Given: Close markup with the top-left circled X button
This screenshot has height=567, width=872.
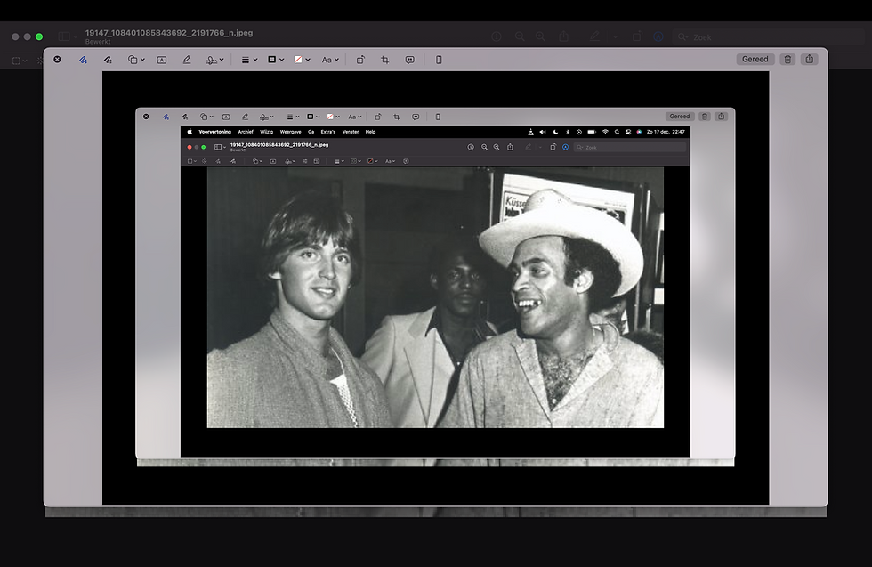Looking at the screenshot, I should [x=57, y=60].
